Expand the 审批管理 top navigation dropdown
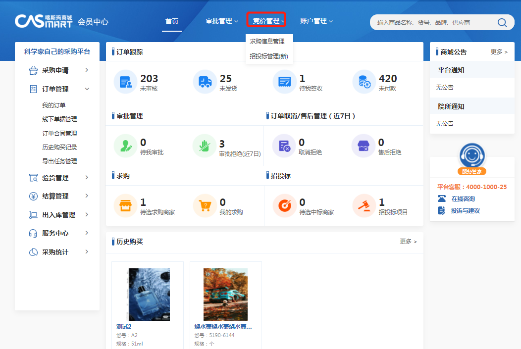Viewport: 521px width, 349px height. [x=221, y=21]
